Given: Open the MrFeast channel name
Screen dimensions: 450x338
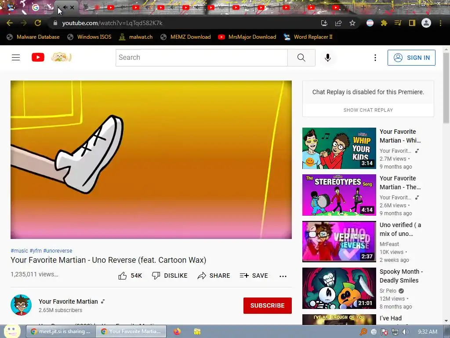Looking at the screenshot, I should click(x=389, y=244).
